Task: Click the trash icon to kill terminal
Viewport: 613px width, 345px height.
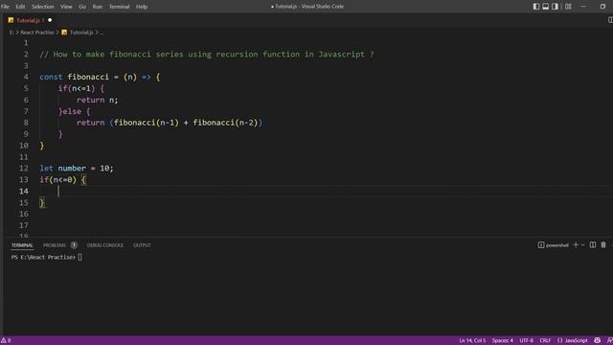Action: (x=603, y=245)
